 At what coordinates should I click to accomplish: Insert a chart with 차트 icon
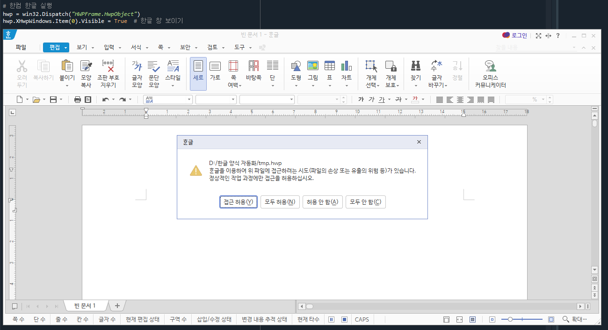click(347, 66)
